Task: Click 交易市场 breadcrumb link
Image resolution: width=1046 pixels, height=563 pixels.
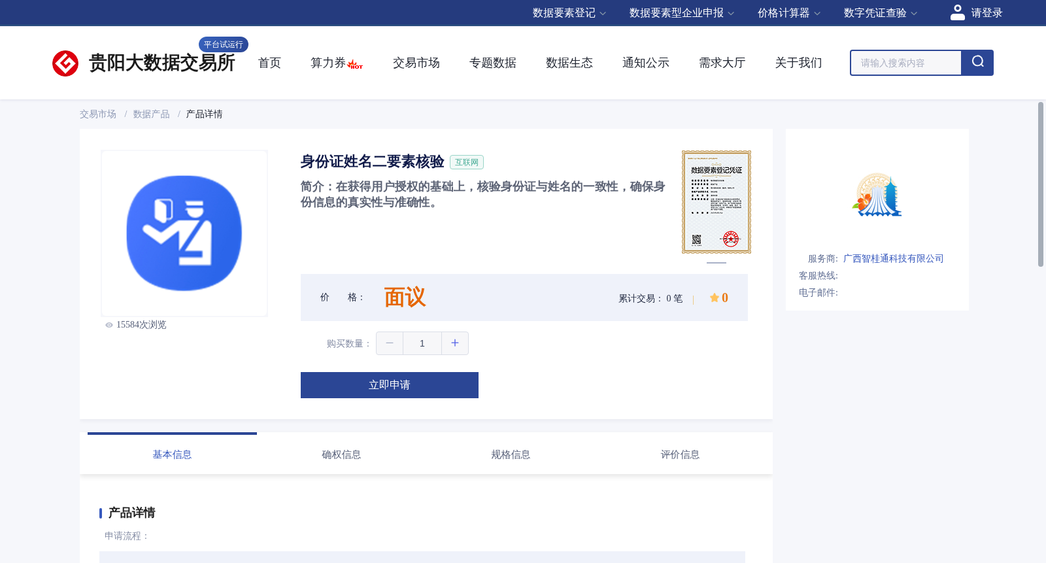Action: (x=98, y=114)
